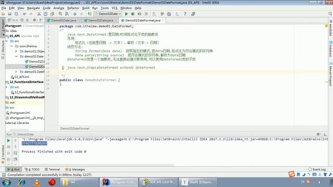This screenshot has height=187, width=333.
Task: Click the Build project icon
Action: click(x=89, y=14)
